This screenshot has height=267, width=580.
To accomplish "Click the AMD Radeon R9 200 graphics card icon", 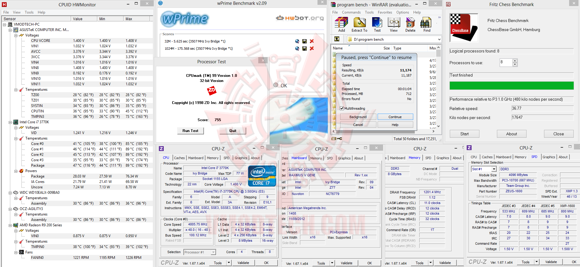I will click(16, 225).
